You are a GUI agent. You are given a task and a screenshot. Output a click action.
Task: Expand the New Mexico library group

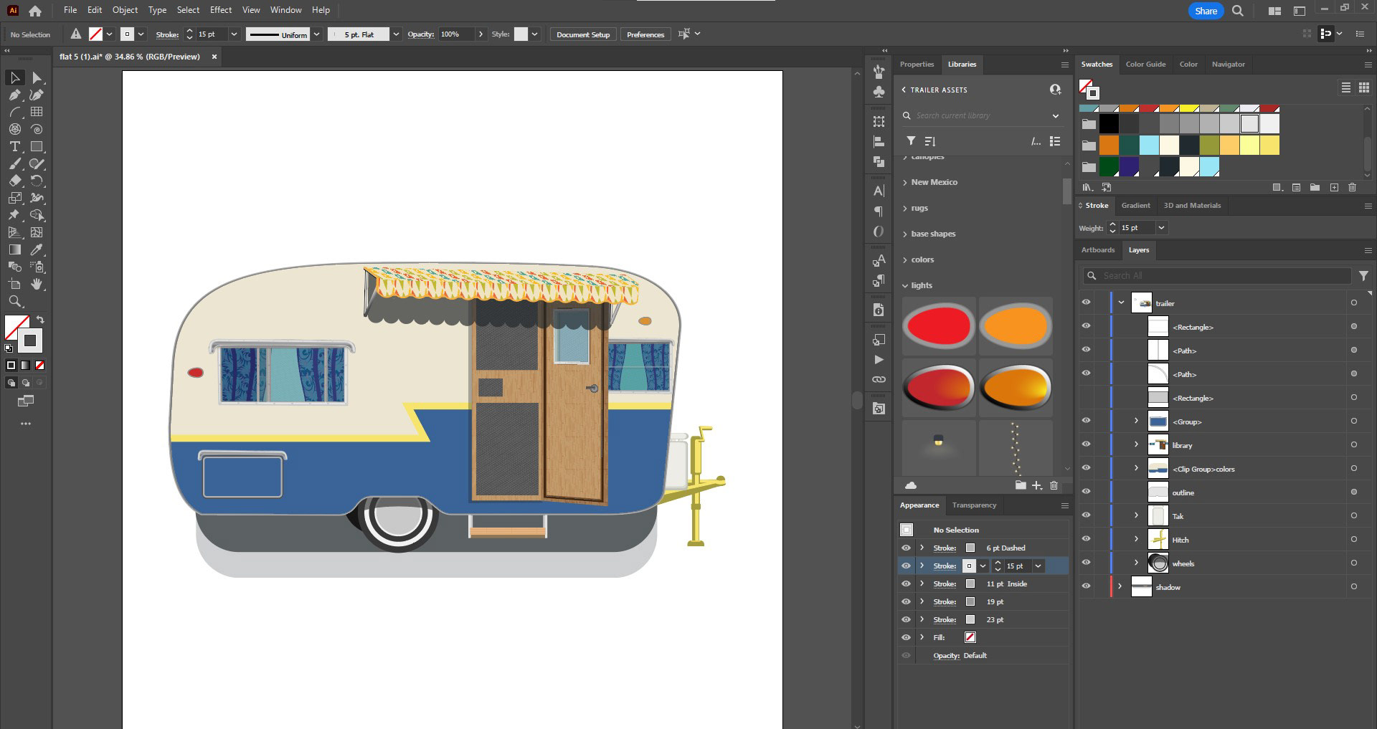click(905, 183)
